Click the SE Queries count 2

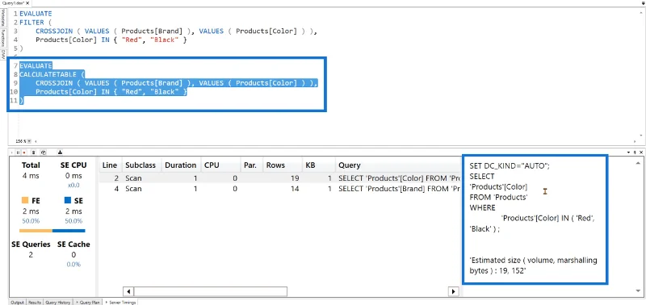click(31, 255)
